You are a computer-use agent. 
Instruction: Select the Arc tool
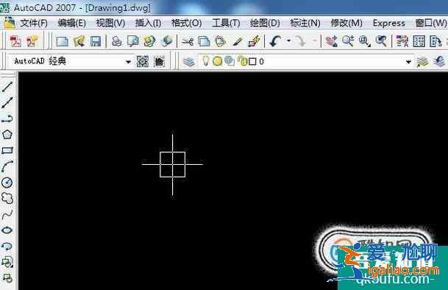point(7,166)
